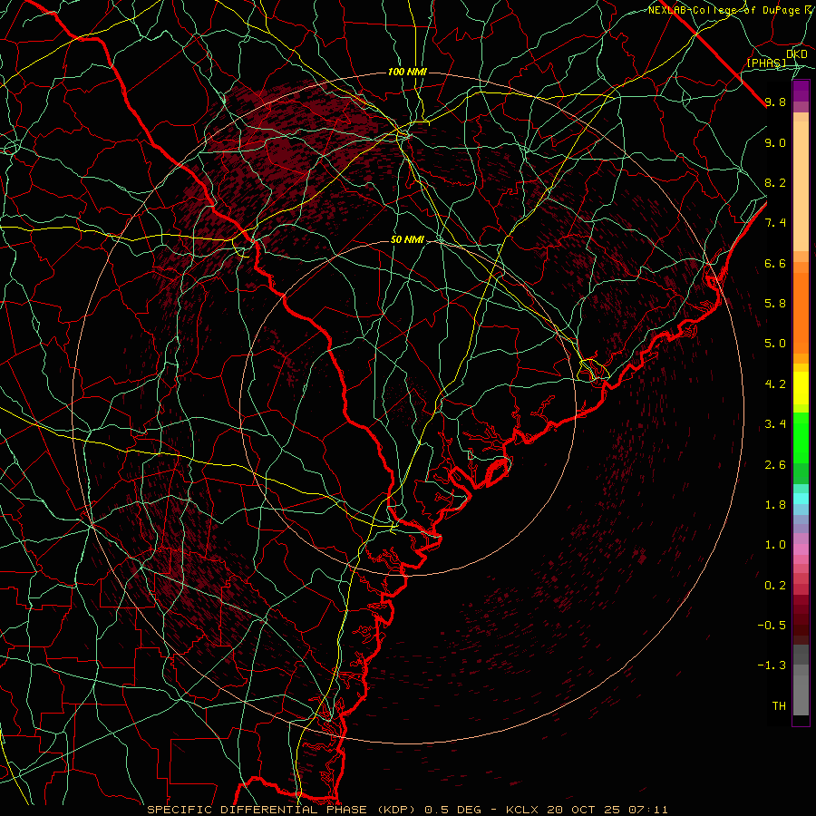Click the 9.0 value on the color scale
The image size is (816, 816).
pyautogui.click(x=775, y=142)
